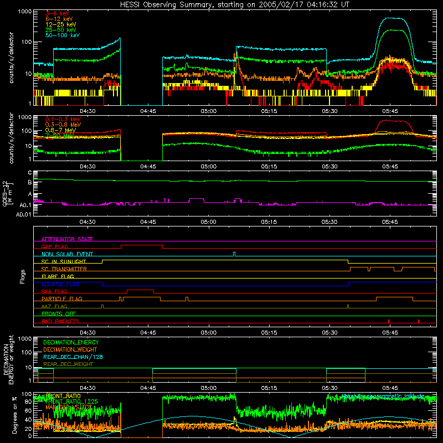Click the SC_TRANSMITTER flag label
443x443 pixels.
tap(64, 269)
